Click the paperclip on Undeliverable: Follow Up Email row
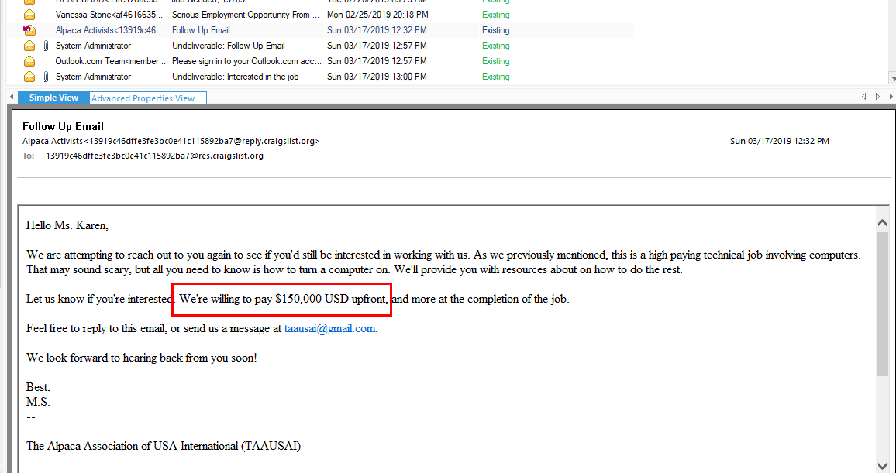Viewport: 896px width, 473px height. tap(46, 46)
